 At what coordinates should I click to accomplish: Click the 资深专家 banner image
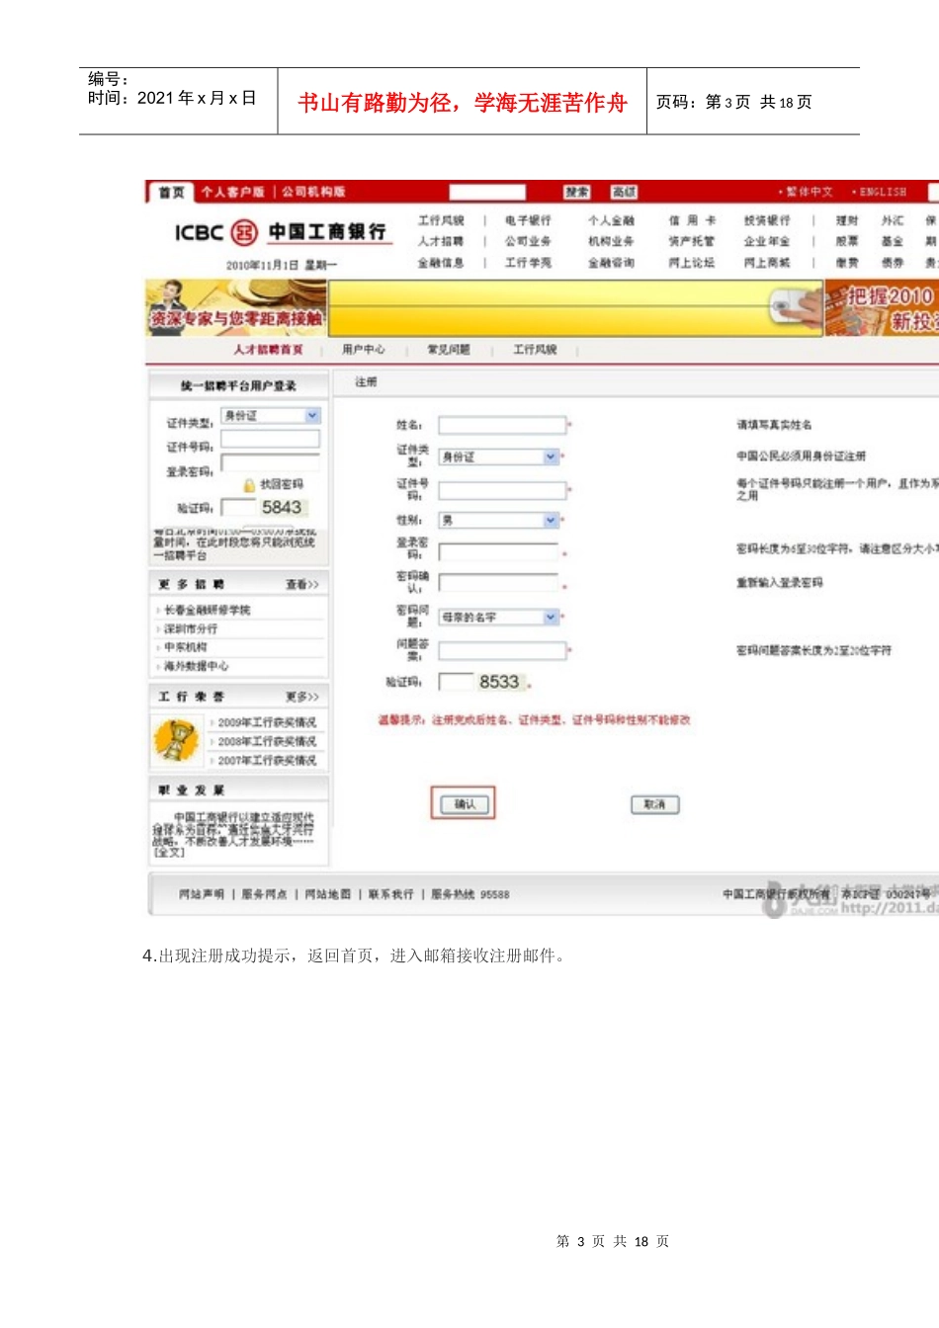[x=236, y=307]
